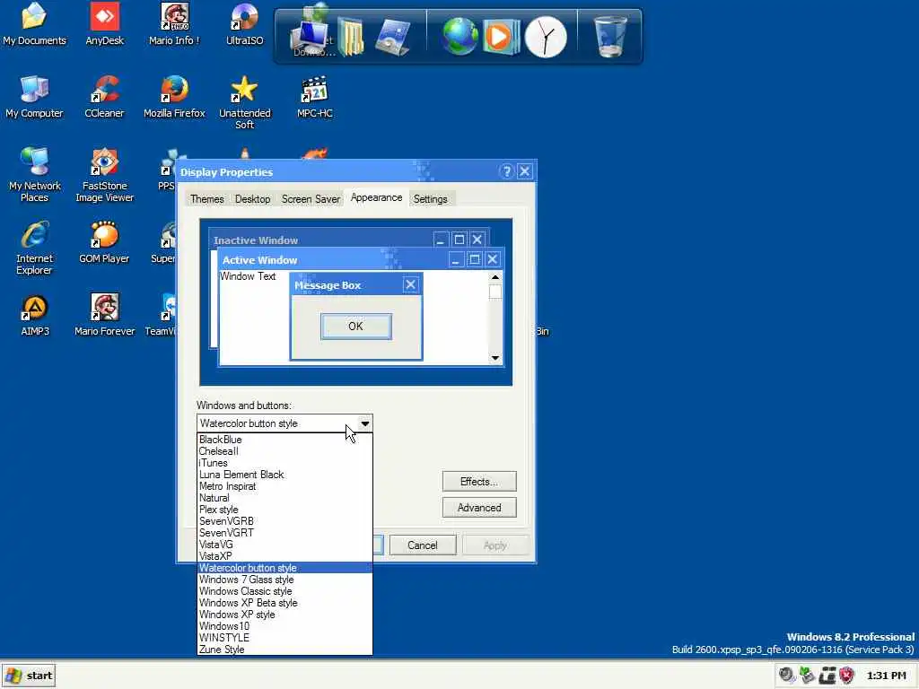Select Zune Style option
Image resolution: width=919 pixels, height=689 pixels.
point(284,650)
